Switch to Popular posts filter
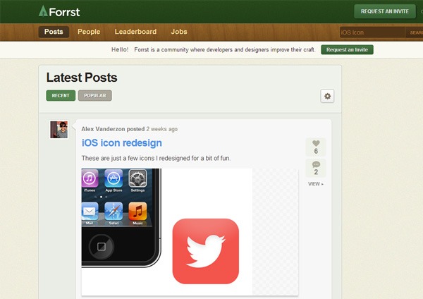The width and height of the screenshot is (423, 299). 94,96
